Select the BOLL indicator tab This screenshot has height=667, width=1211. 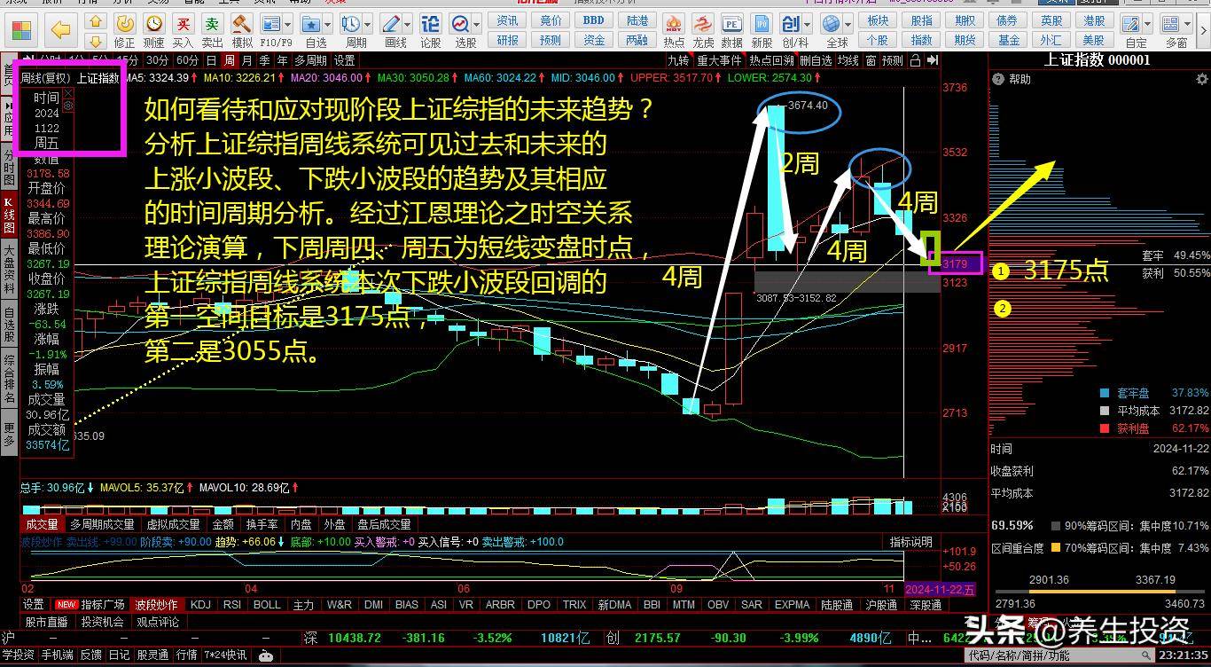click(267, 605)
